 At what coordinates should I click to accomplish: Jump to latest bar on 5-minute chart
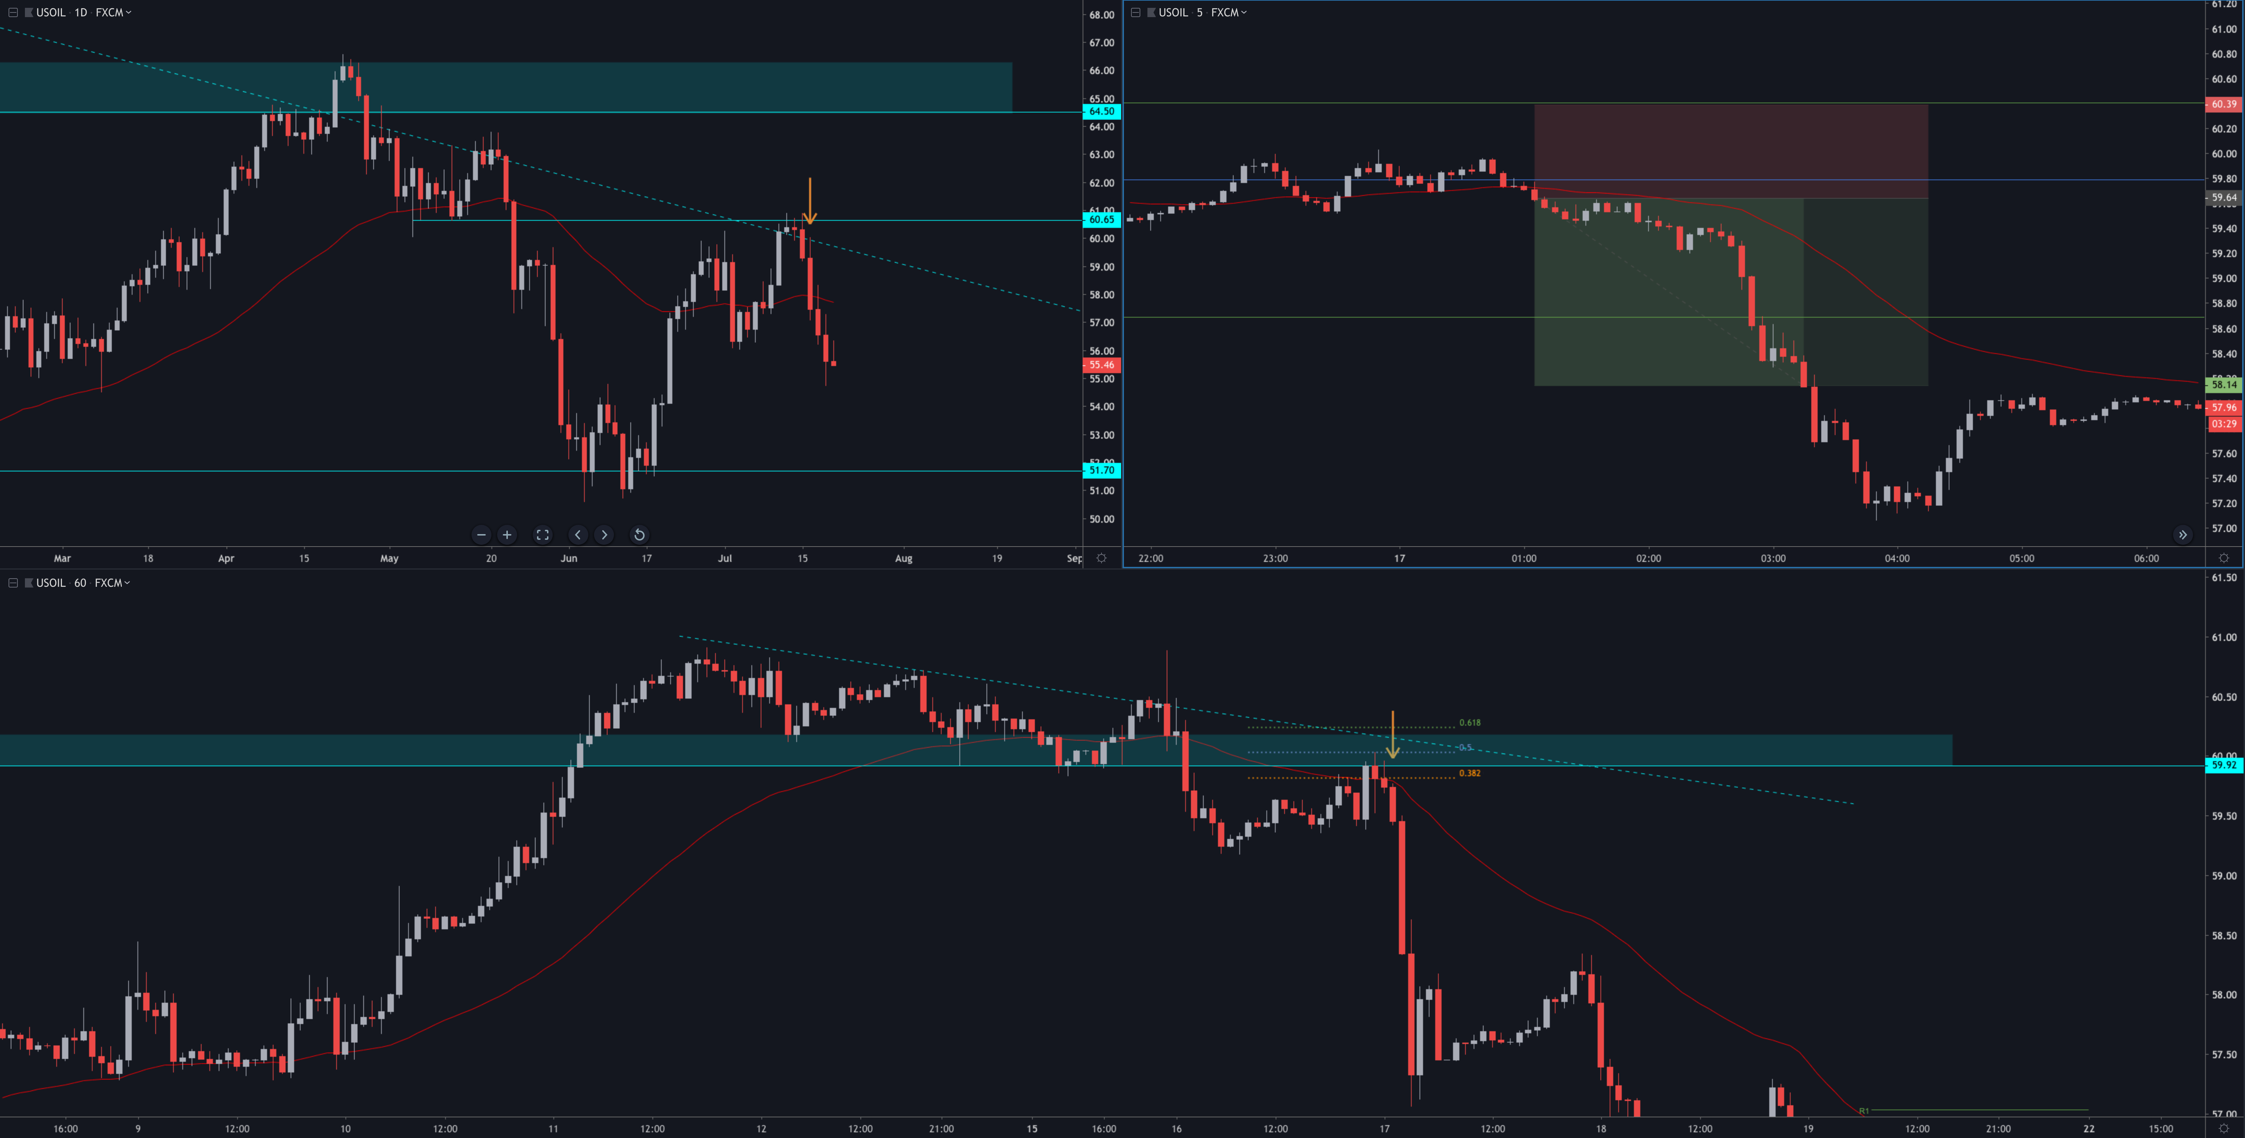pos(2183,535)
